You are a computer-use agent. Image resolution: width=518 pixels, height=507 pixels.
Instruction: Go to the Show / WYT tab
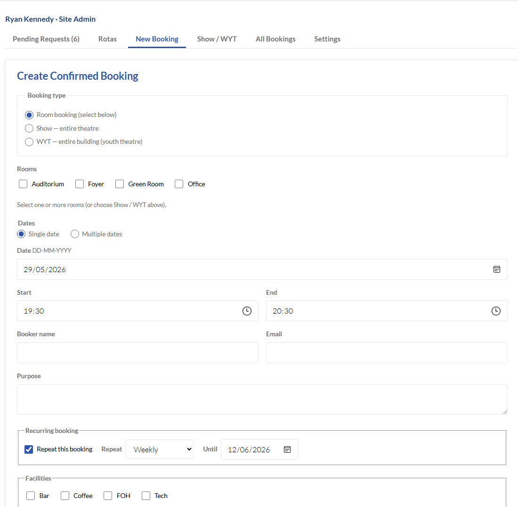tap(217, 39)
